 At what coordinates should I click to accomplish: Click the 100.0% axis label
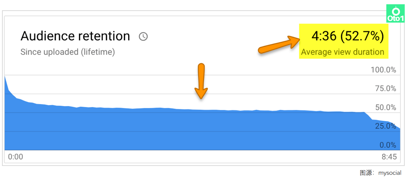(383, 70)
